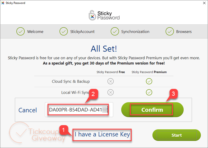The height and width of the screenshot is (148, 208).
Task: Click the title bar Sticky Password app icon
Action: pos(3,3)
